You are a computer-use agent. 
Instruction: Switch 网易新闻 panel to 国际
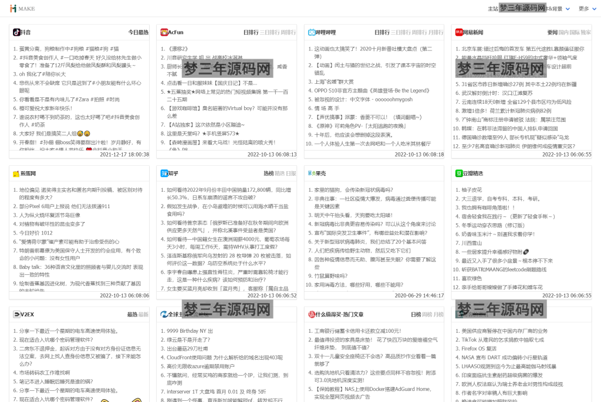[575, 33]
